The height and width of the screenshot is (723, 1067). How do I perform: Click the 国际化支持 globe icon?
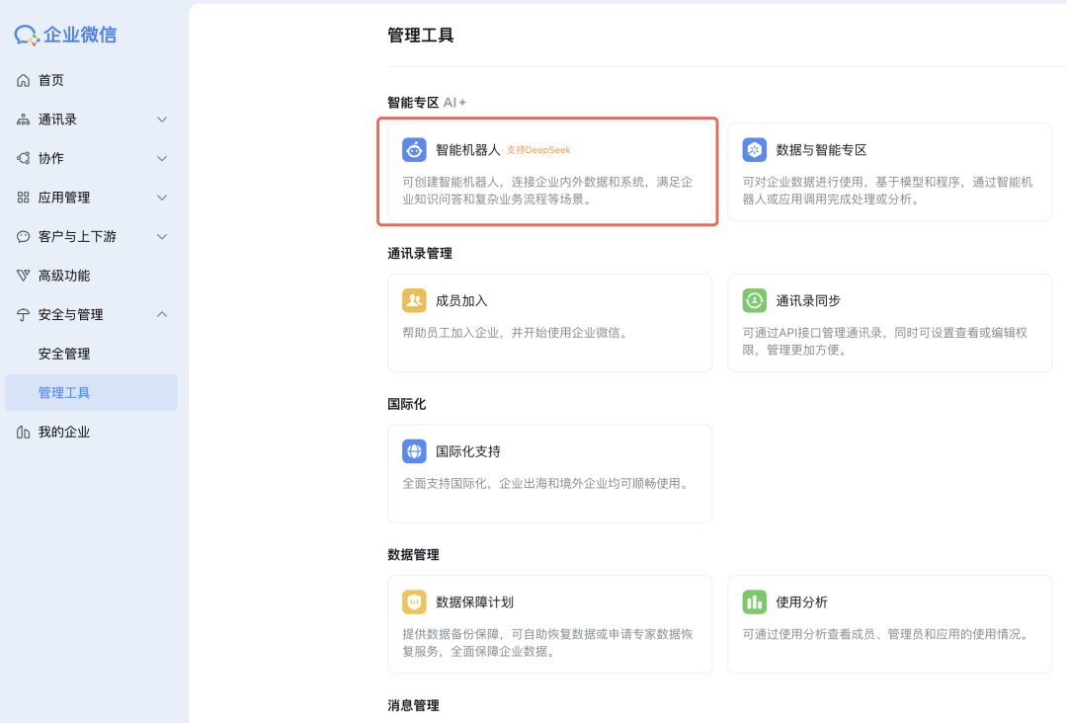pos(415,451)
